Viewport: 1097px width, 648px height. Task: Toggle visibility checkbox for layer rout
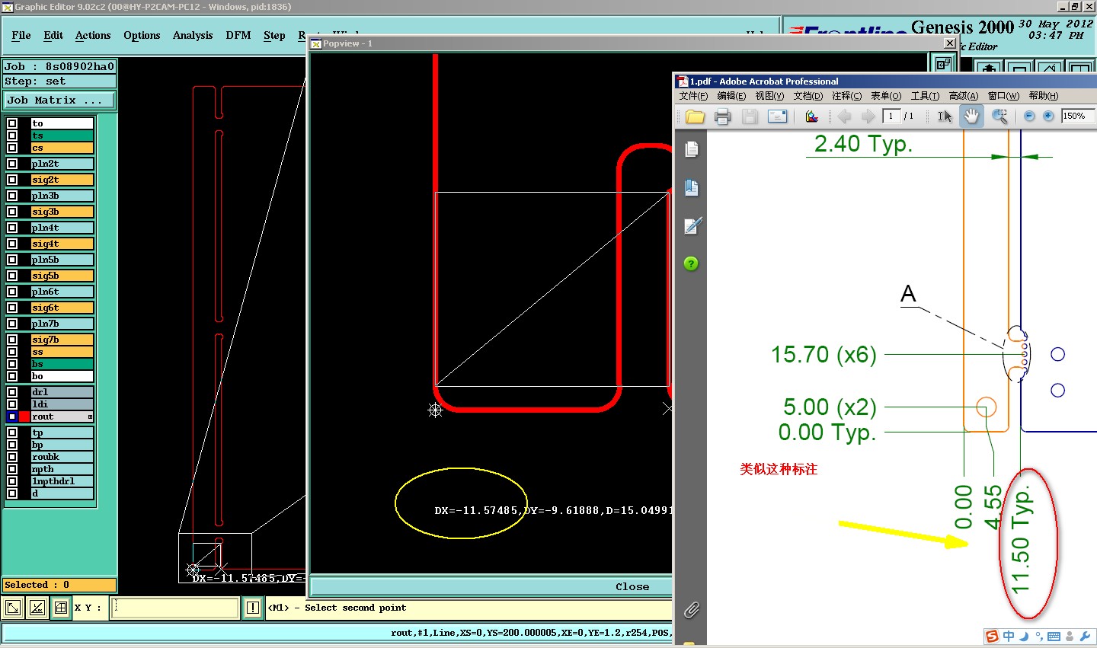click(12, 417)
